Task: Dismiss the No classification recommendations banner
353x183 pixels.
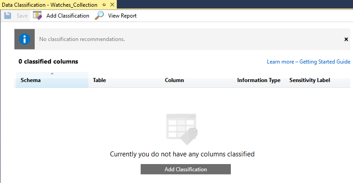Action: [x=346, y=39]
